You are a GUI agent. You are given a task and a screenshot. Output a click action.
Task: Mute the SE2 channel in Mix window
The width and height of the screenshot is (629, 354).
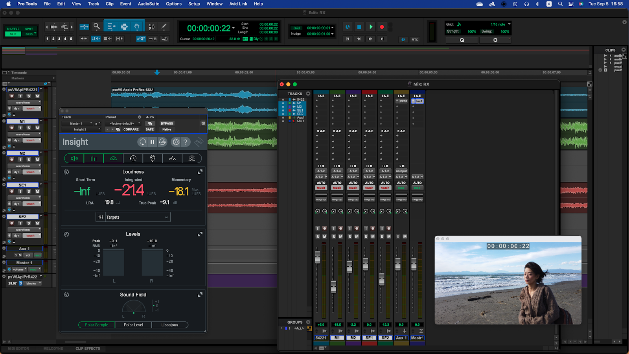[389, 236]
